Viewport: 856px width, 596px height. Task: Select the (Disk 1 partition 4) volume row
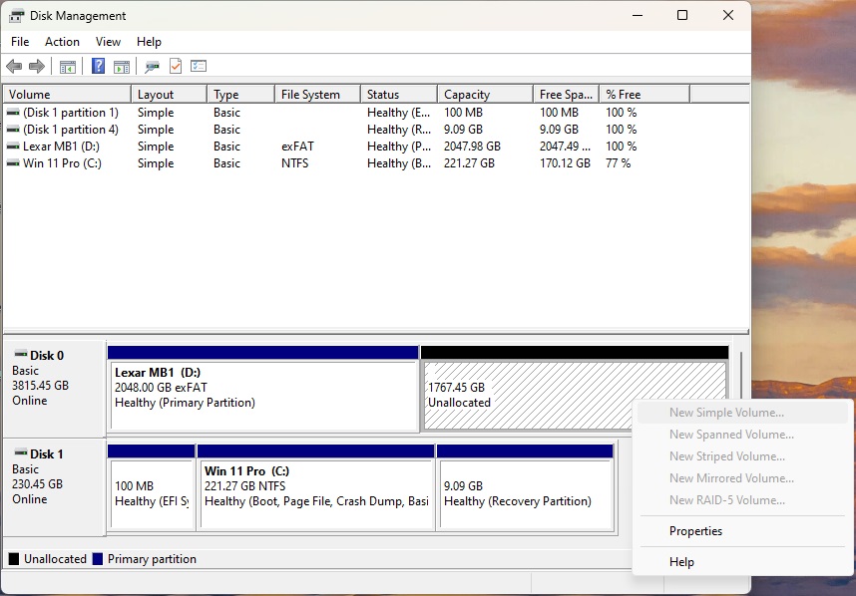pos(349,130)
